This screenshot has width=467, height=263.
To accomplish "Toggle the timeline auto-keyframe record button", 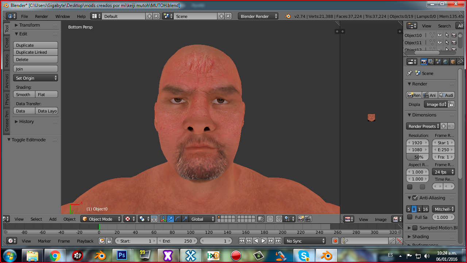I will click(335, 241).
